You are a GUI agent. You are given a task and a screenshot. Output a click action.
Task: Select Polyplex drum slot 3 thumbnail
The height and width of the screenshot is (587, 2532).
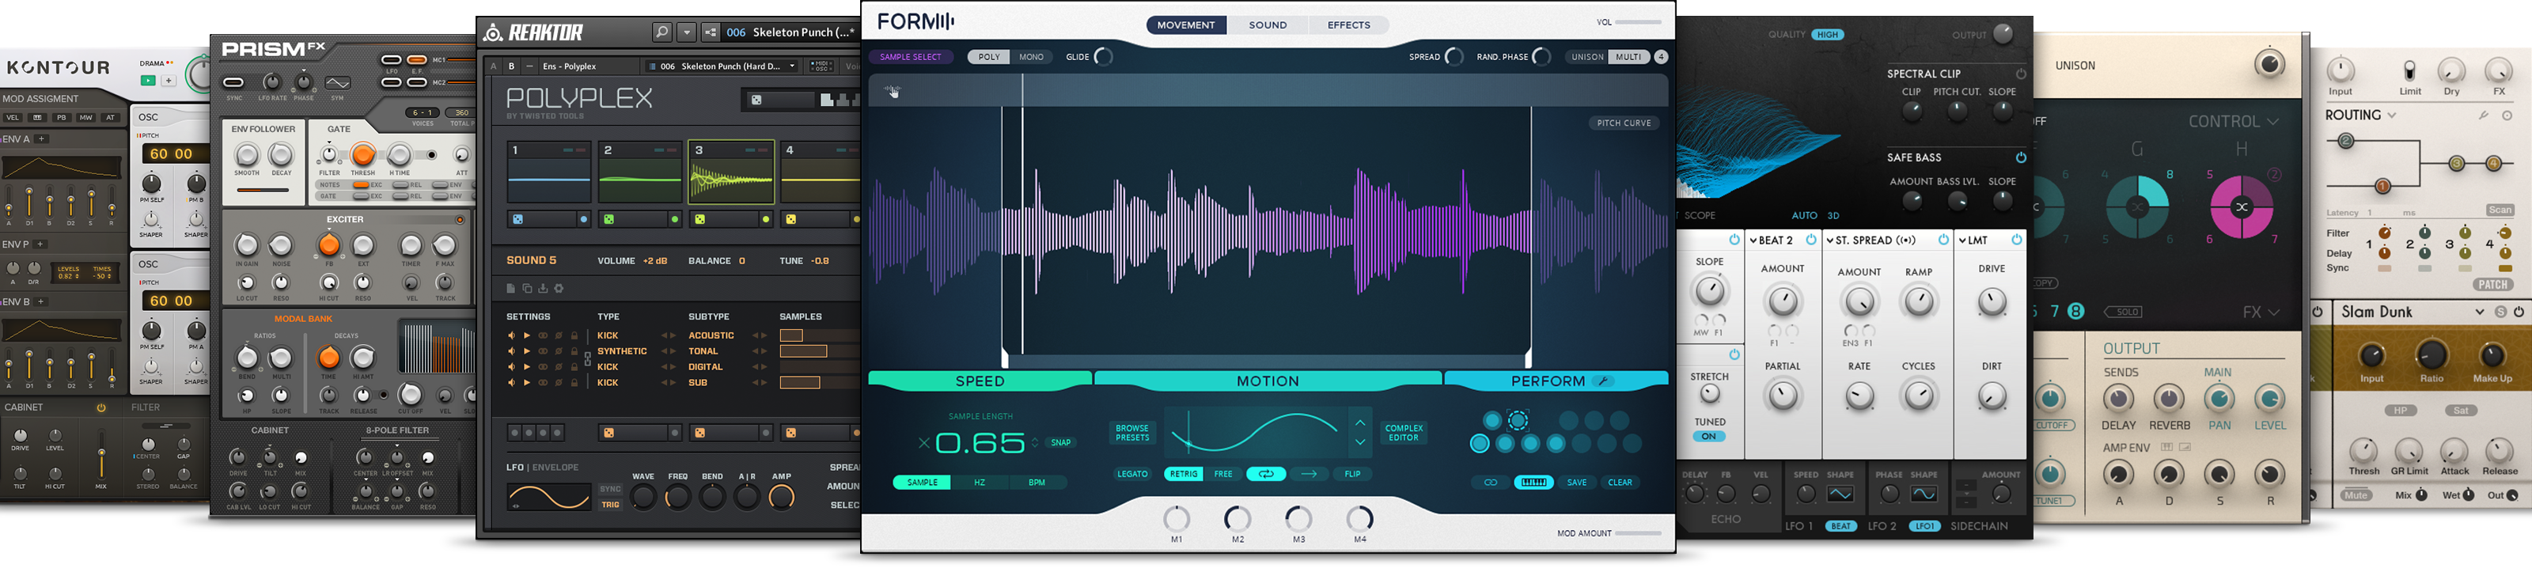730,172
